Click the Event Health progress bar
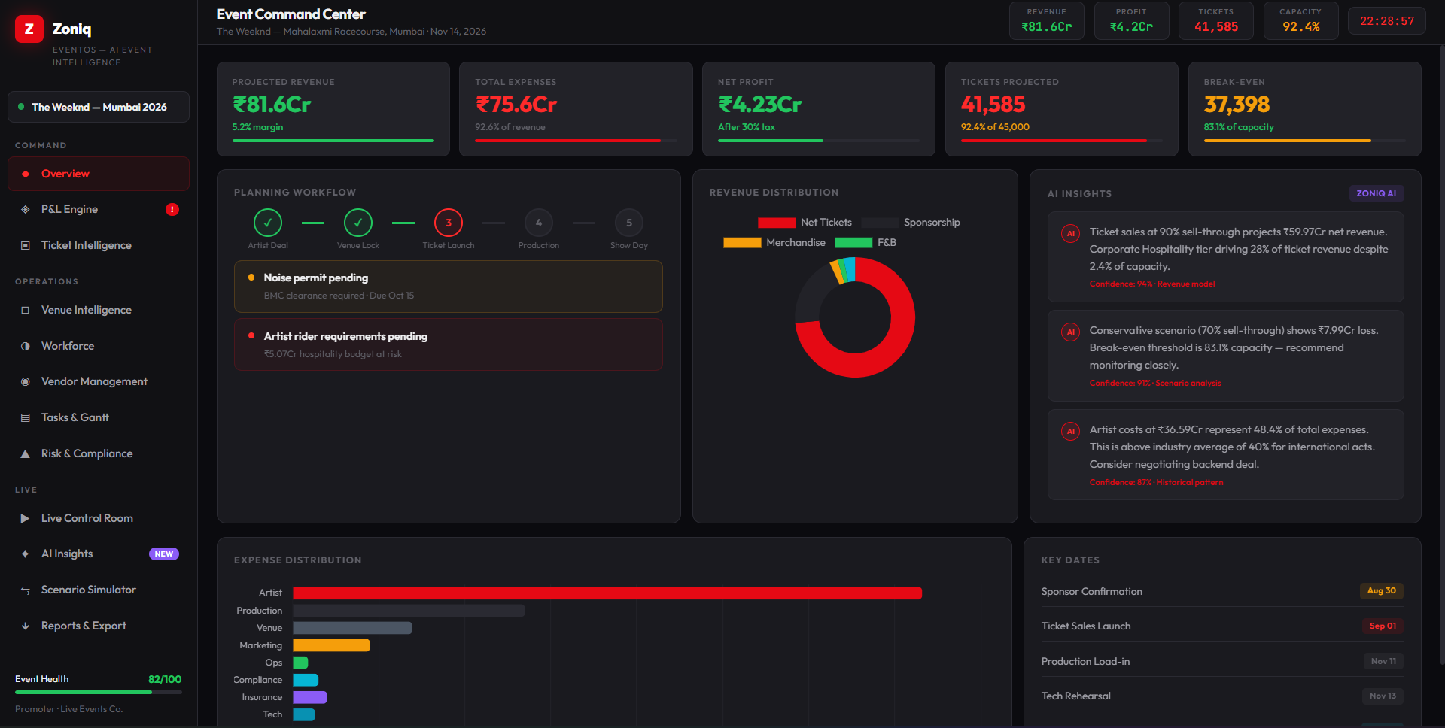The height and width of the screenshot is (728, 1445). (98, 693)
